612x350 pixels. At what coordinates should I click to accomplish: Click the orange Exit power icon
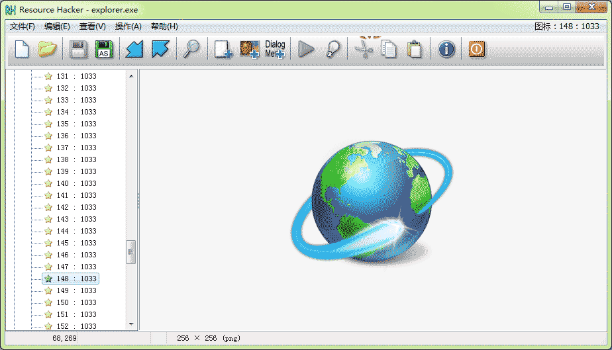point(477,50)
